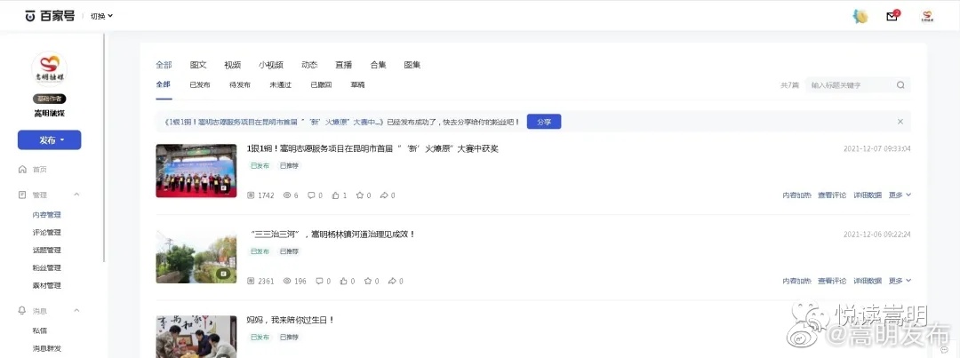Image resolution: width=960 pixels, height=358 pixels.
Task: Open the 1银1铜！嵩明志愿服务项目 article title
Action: 372,148
